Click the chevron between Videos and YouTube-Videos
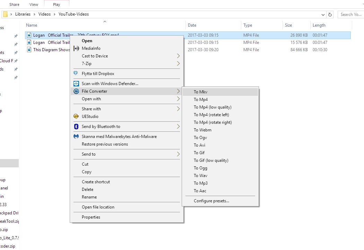The width and height of the screenshot is (364, 250). (54, 15)
